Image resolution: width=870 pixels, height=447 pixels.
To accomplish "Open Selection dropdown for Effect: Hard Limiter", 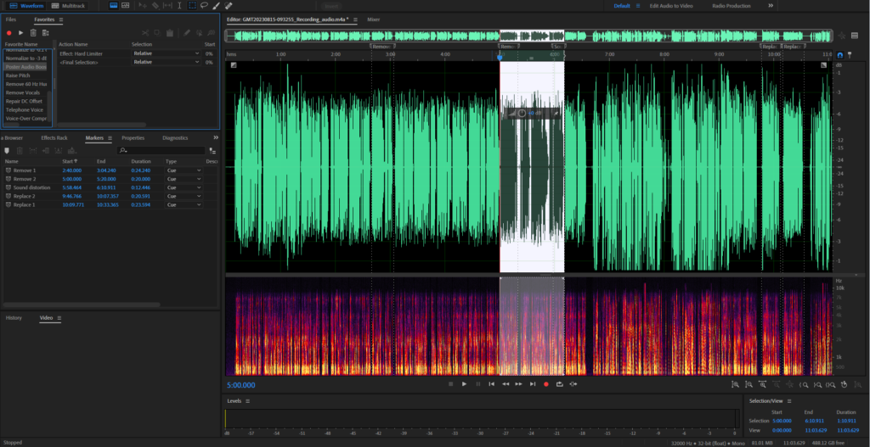I will point(166,53).
